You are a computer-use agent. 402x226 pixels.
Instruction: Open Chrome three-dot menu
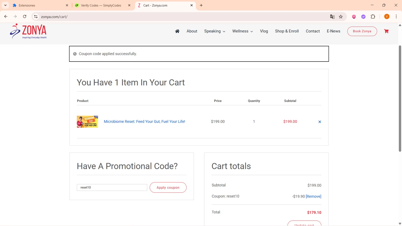tap(396, 17)
